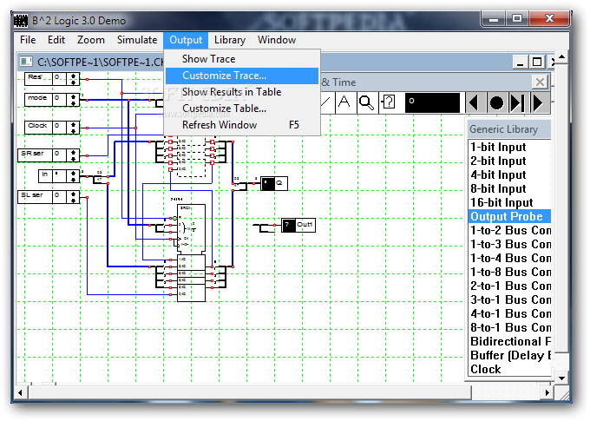Open the Library menu
This screenshot has width=590, height=421.
point(230,40)
